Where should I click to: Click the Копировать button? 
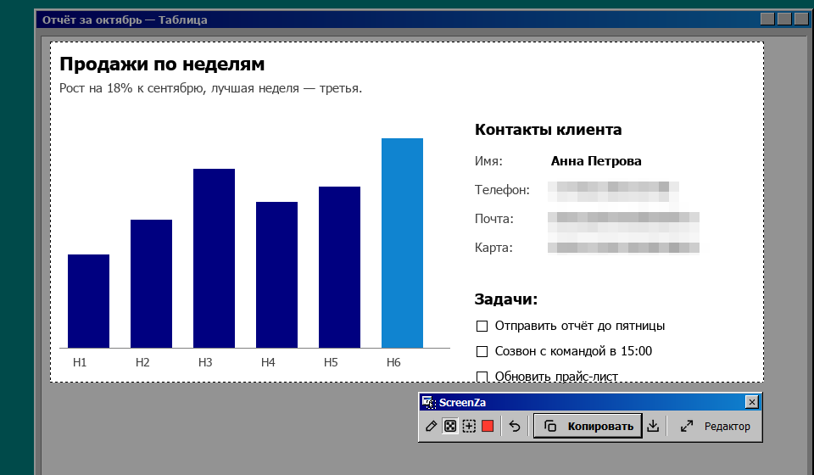[x=588, y=426]
